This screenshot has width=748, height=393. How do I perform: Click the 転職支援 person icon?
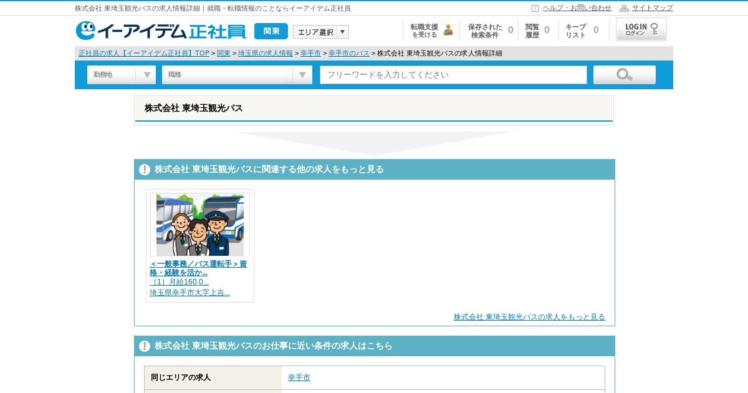click(448, 30)
